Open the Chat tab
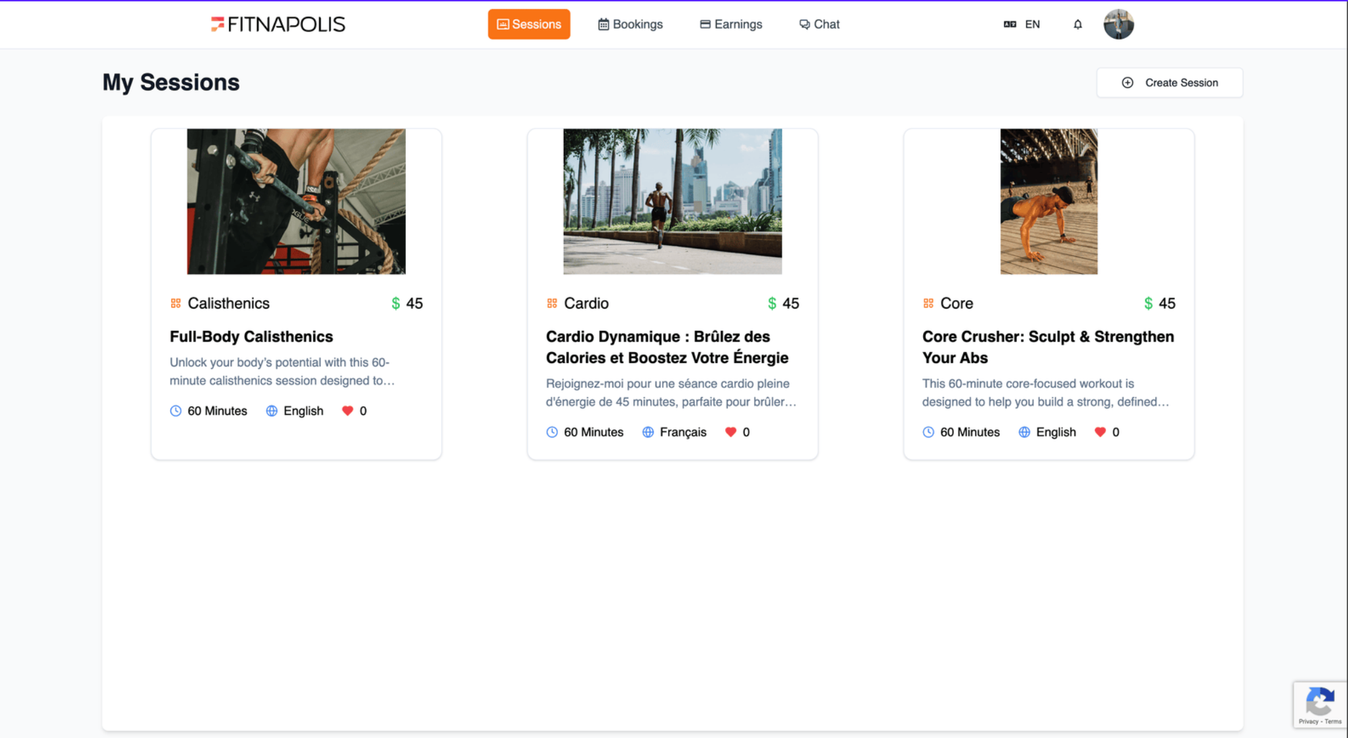The image size is (1348, 738). (819, 24)
